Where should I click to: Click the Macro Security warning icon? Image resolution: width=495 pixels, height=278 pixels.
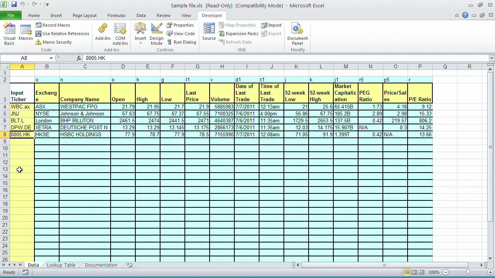point(38,42)
